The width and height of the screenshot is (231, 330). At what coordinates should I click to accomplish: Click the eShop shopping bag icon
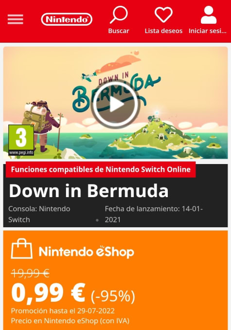coord(22,249)
